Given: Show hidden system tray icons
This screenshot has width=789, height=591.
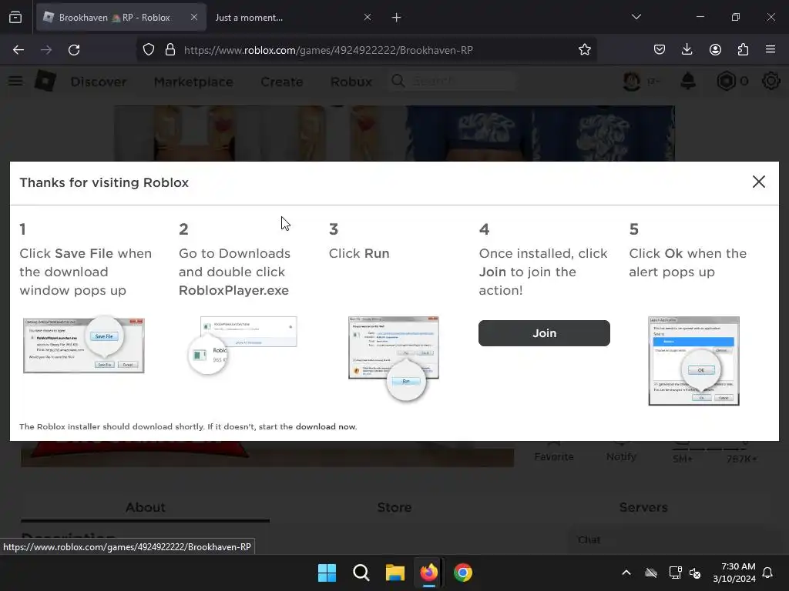Looking at the screenshot, I should tap(626, 573).
